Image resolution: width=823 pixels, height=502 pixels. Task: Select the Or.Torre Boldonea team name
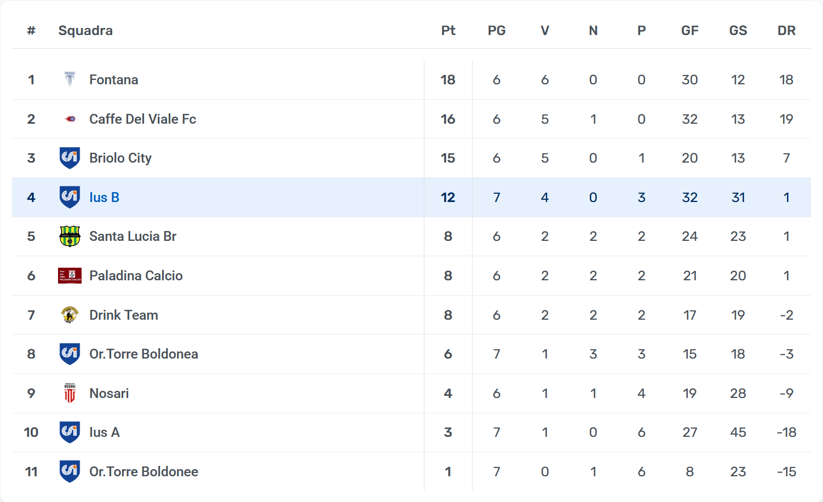[143, 354]
